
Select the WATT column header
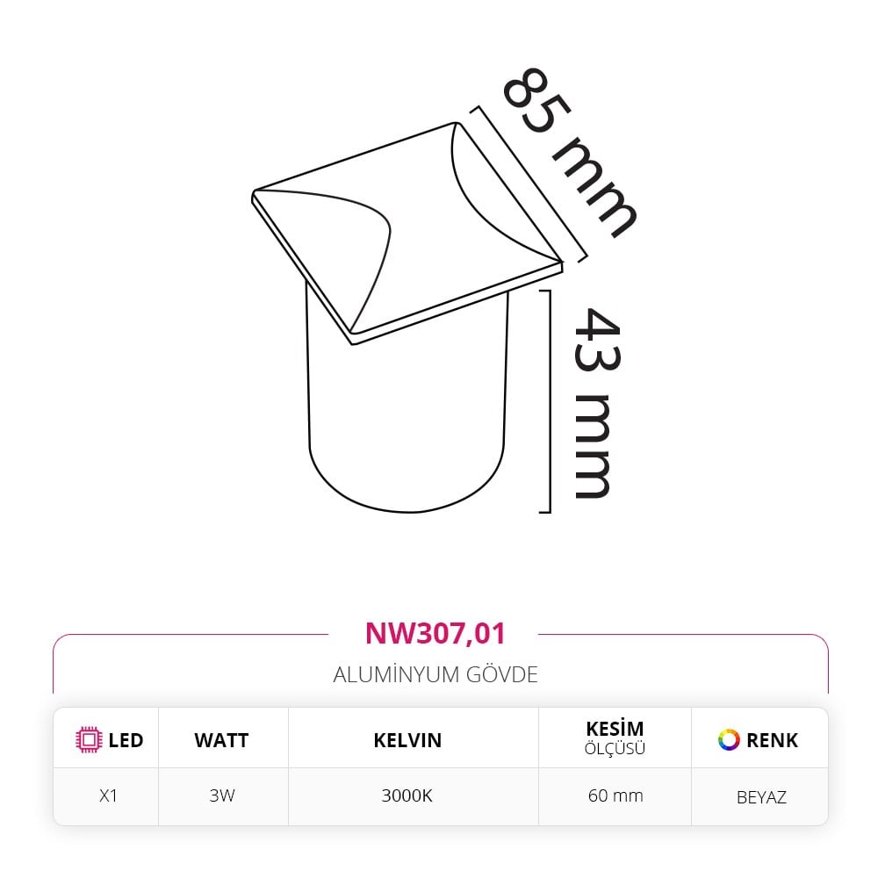coord(222,740)
